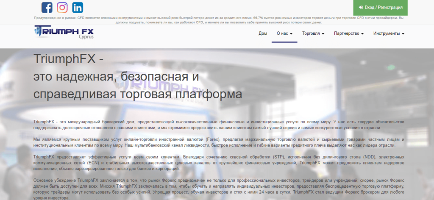This screenshot has width=434, height=200.
Task: Click paragraph starting 'TriumphFX предоставляет эффективные услуги'
Action: [x=219, y=163]
